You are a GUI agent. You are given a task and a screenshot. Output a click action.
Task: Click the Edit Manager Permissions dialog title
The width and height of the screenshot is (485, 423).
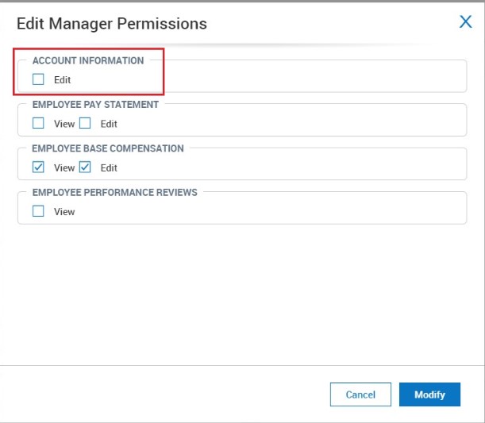point(112,24)
